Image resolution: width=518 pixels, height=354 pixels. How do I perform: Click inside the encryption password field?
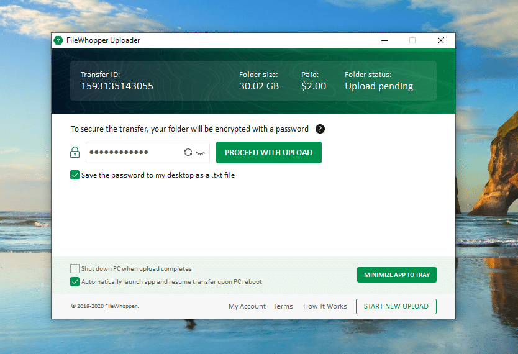(134, 152)
